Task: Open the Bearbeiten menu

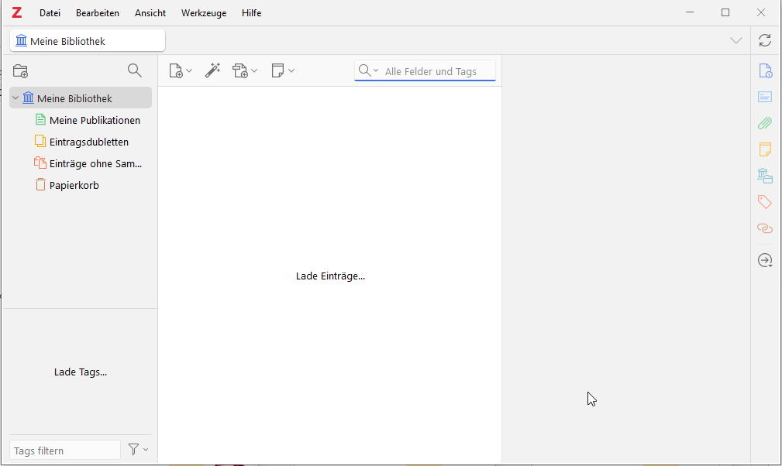Action: point(97,13)
